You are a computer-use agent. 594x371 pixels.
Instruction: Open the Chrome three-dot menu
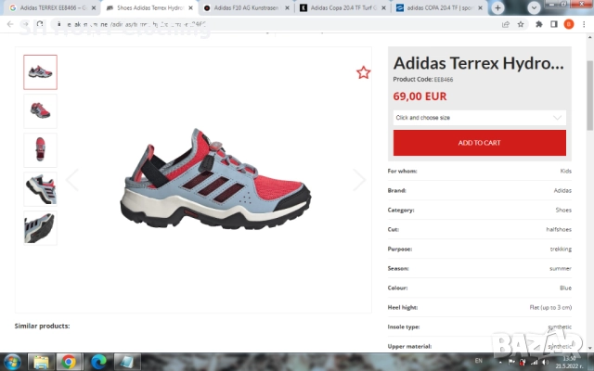pyautogui.click(x=584, y=24)
